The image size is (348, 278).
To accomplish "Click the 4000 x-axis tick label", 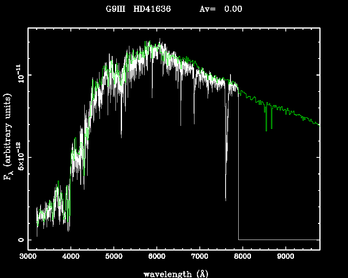I will point(71,257).
